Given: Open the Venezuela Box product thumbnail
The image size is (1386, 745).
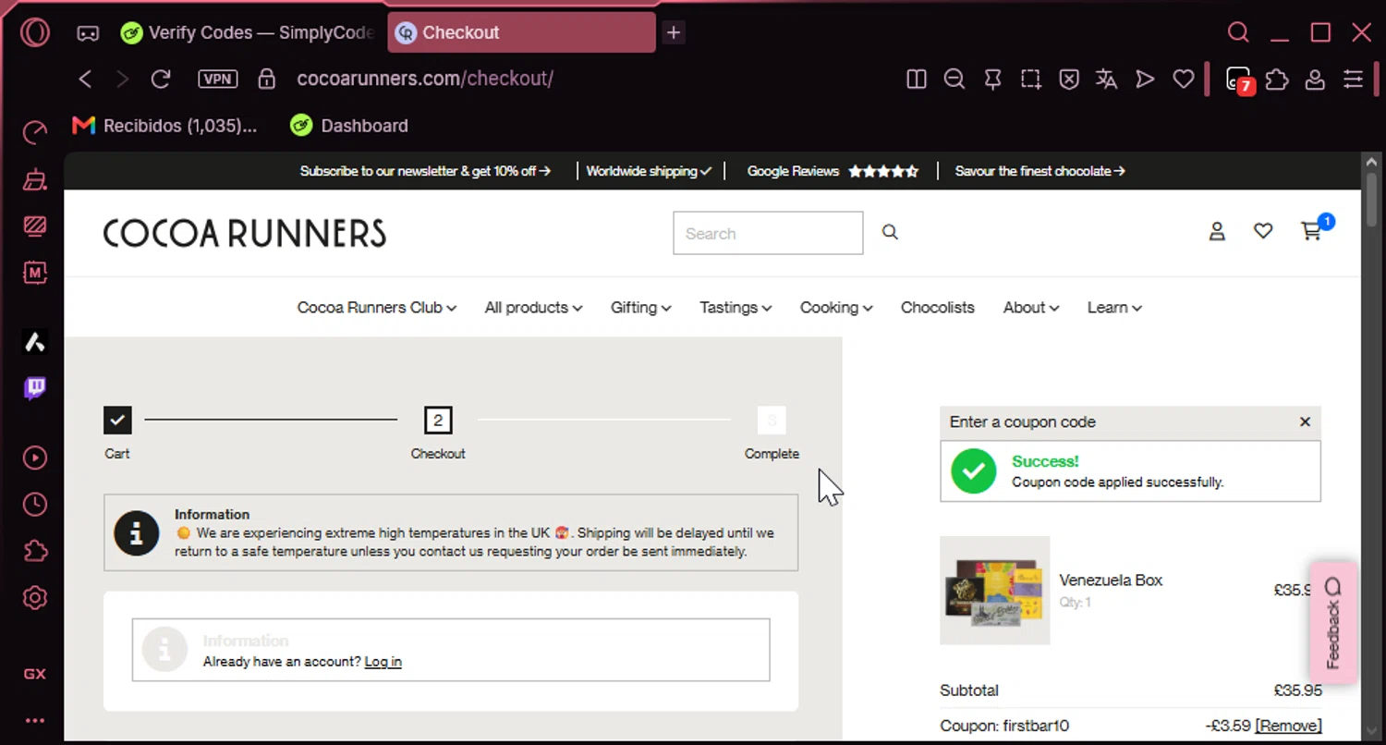Looking at the screenshot, I should [x=995, y=591].
